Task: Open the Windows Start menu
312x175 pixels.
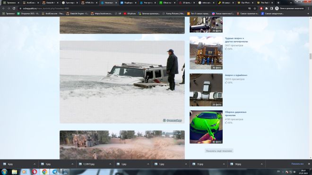Action: pyautogui.click(x=4, y=172)
